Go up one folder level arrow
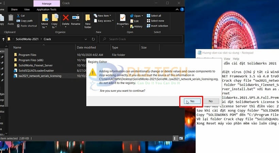279x153 pixels. point(3,39)
